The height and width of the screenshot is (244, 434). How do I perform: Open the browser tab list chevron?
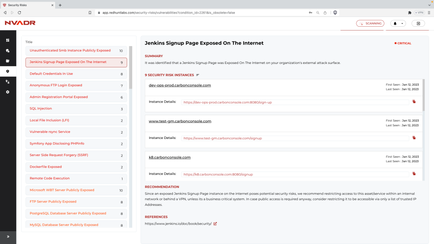(429, 5)
